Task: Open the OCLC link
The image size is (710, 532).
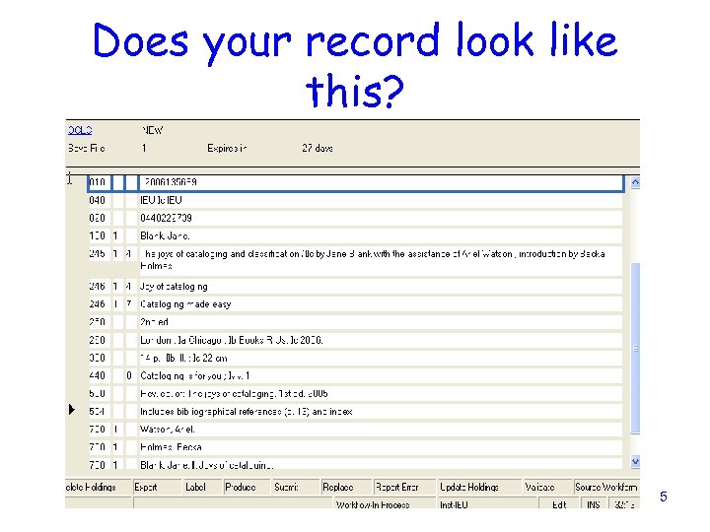Action: (x=80, y=130)
